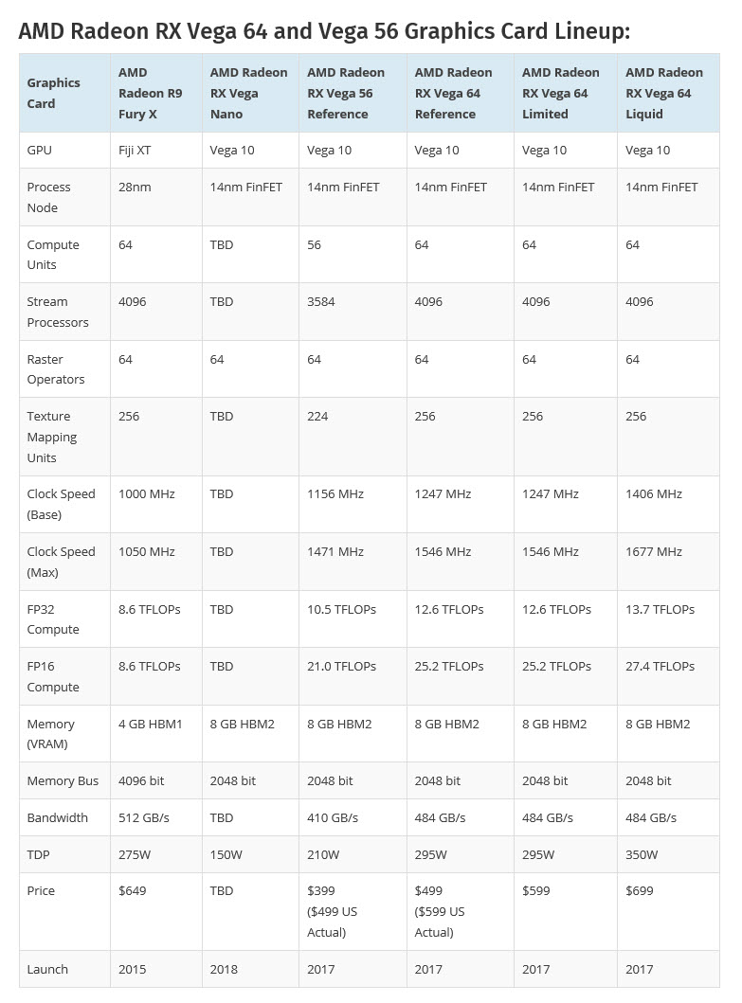The width and height of the screenshot is (742, 1003).
Task: Select the 27.4 TFLOPs FP16 value
Action: (x=660, y=666)
